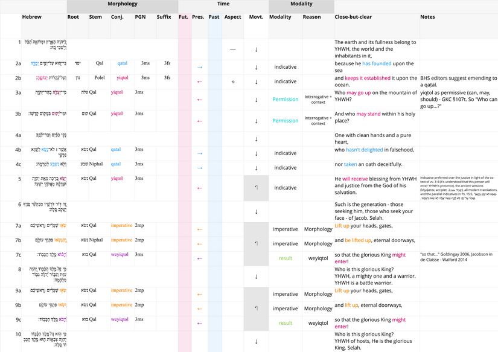This screenshot has width=498, height=352.
Task: Click the red left arrow in row 5
Action: pos(199,188)
